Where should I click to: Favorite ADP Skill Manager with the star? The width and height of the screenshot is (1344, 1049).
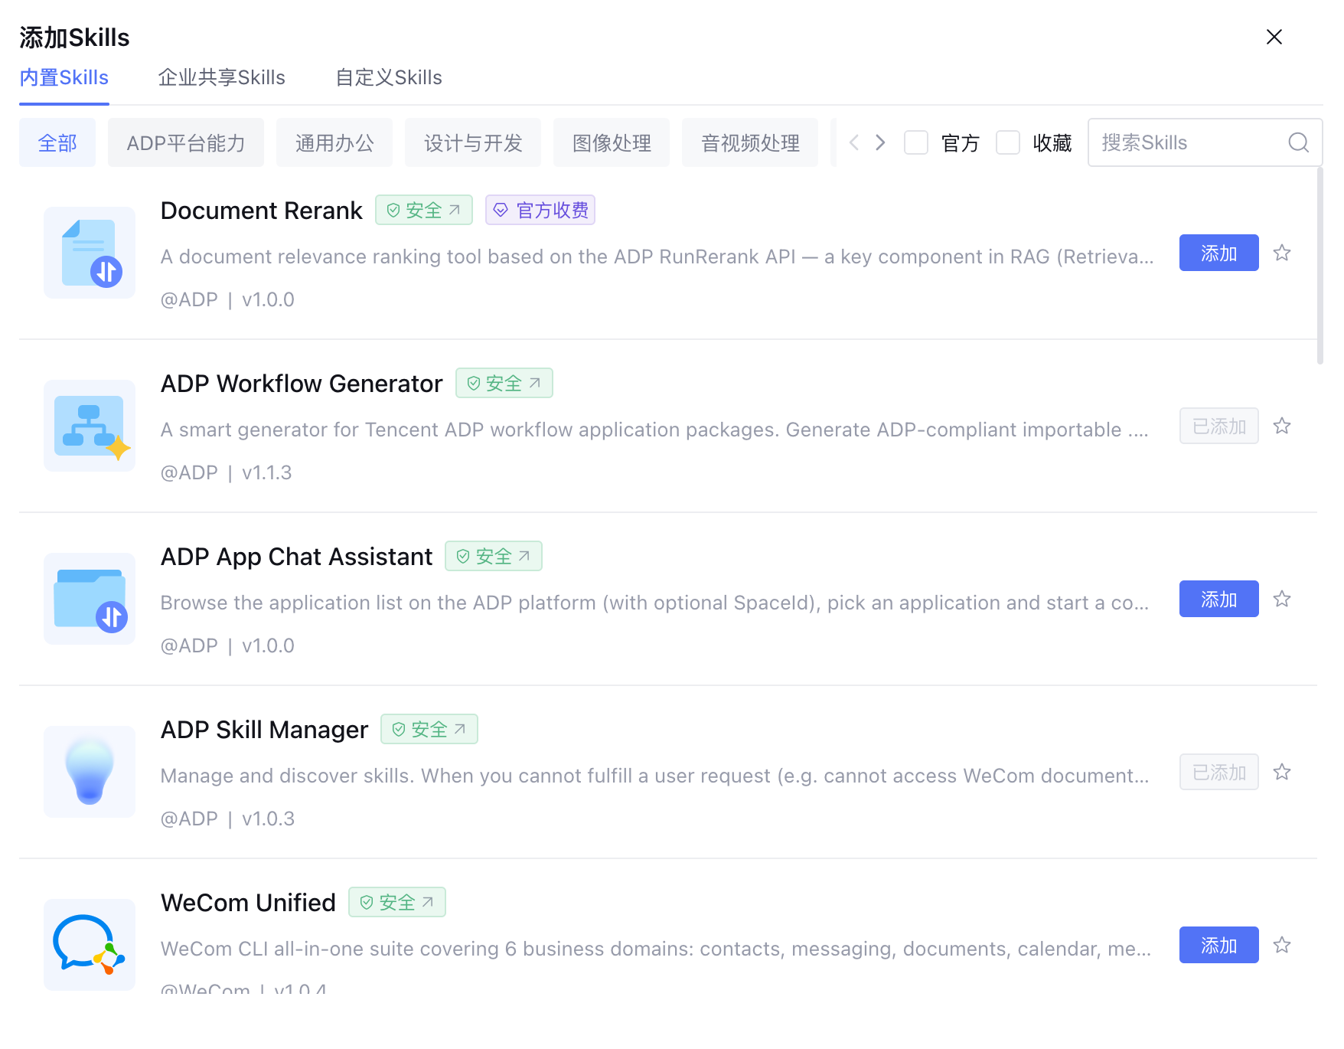coord(1282,772)
